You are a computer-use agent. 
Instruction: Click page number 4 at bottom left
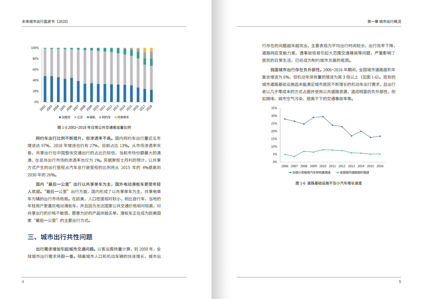23,282
